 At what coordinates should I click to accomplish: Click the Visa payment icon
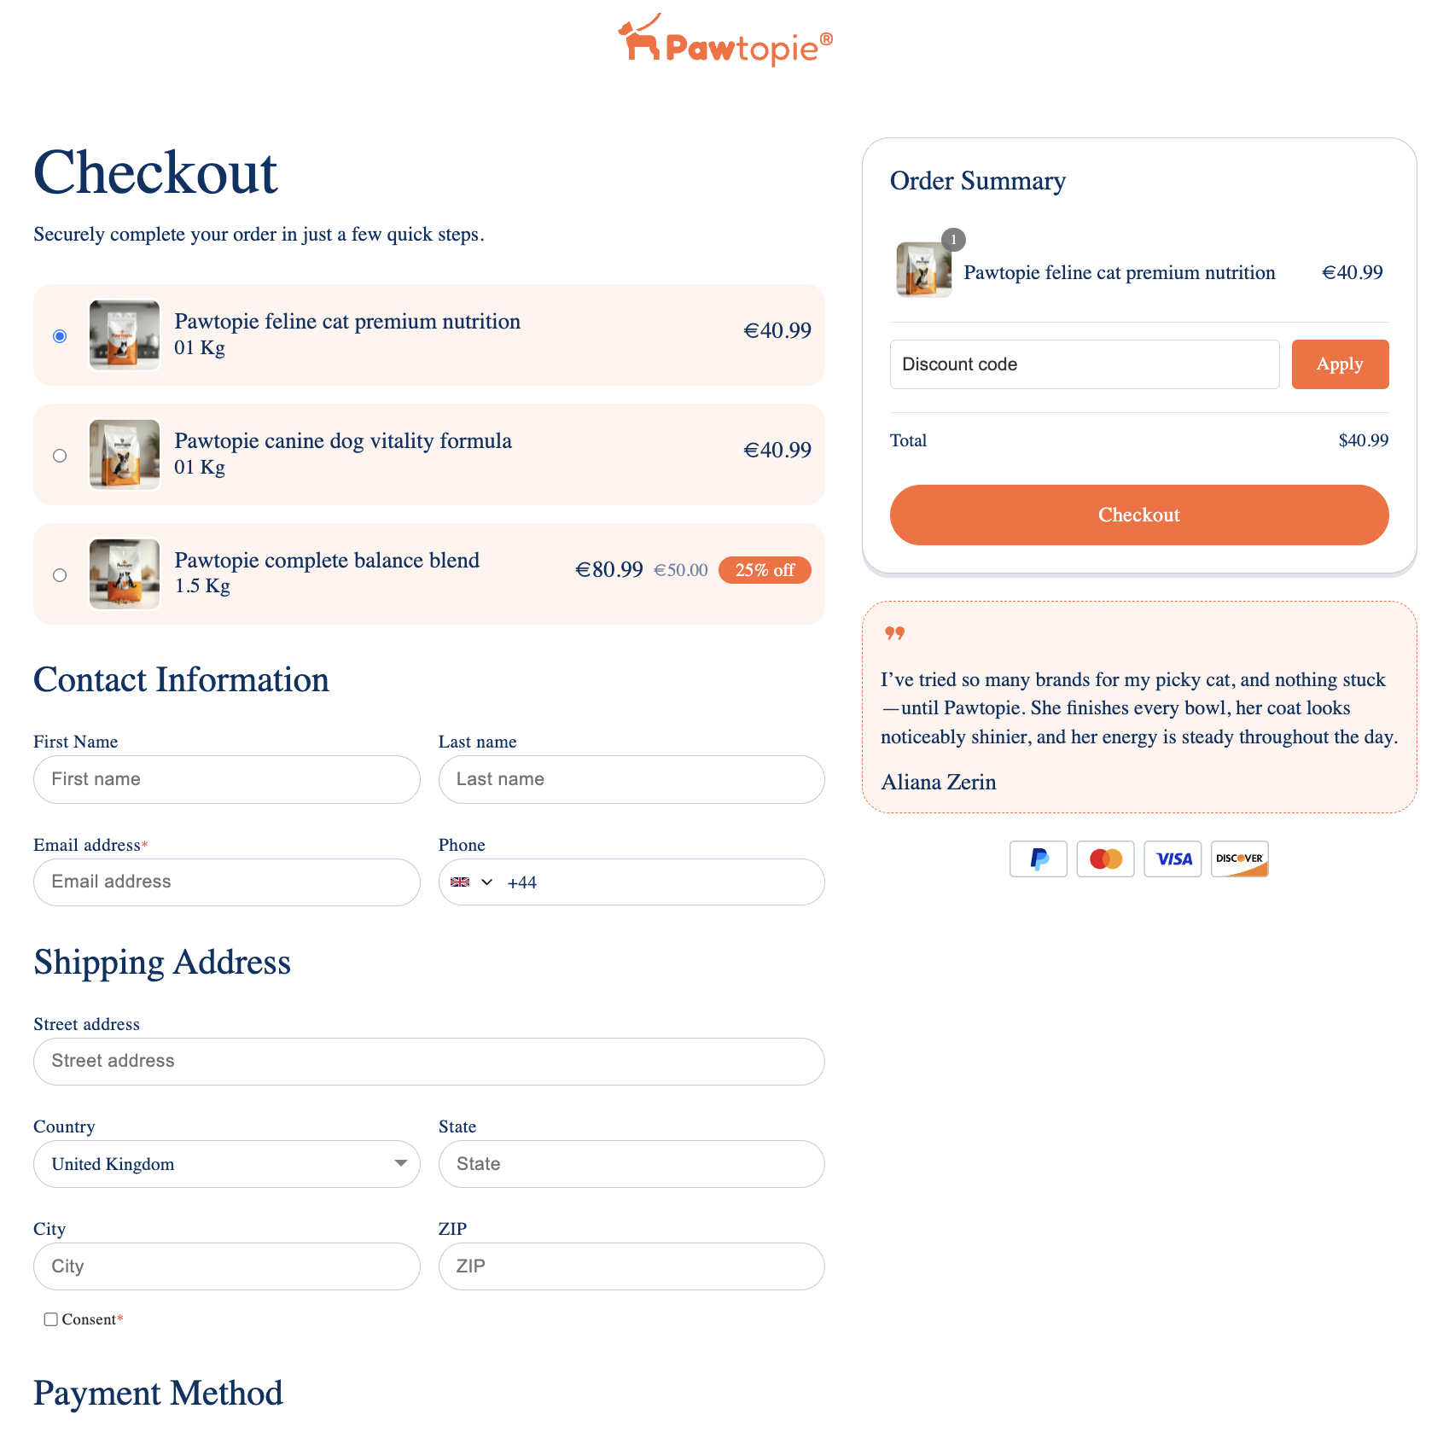coord(1173,859)
